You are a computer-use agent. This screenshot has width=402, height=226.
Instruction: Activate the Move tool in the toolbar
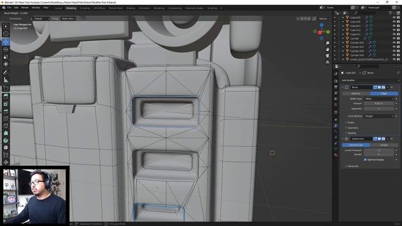(x=6, y=42)
